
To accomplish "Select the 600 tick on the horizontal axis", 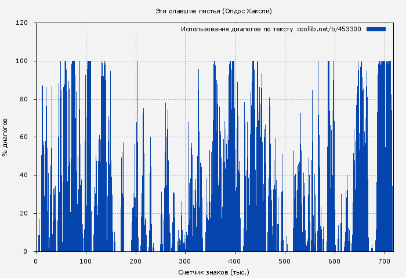I will 335,261.
